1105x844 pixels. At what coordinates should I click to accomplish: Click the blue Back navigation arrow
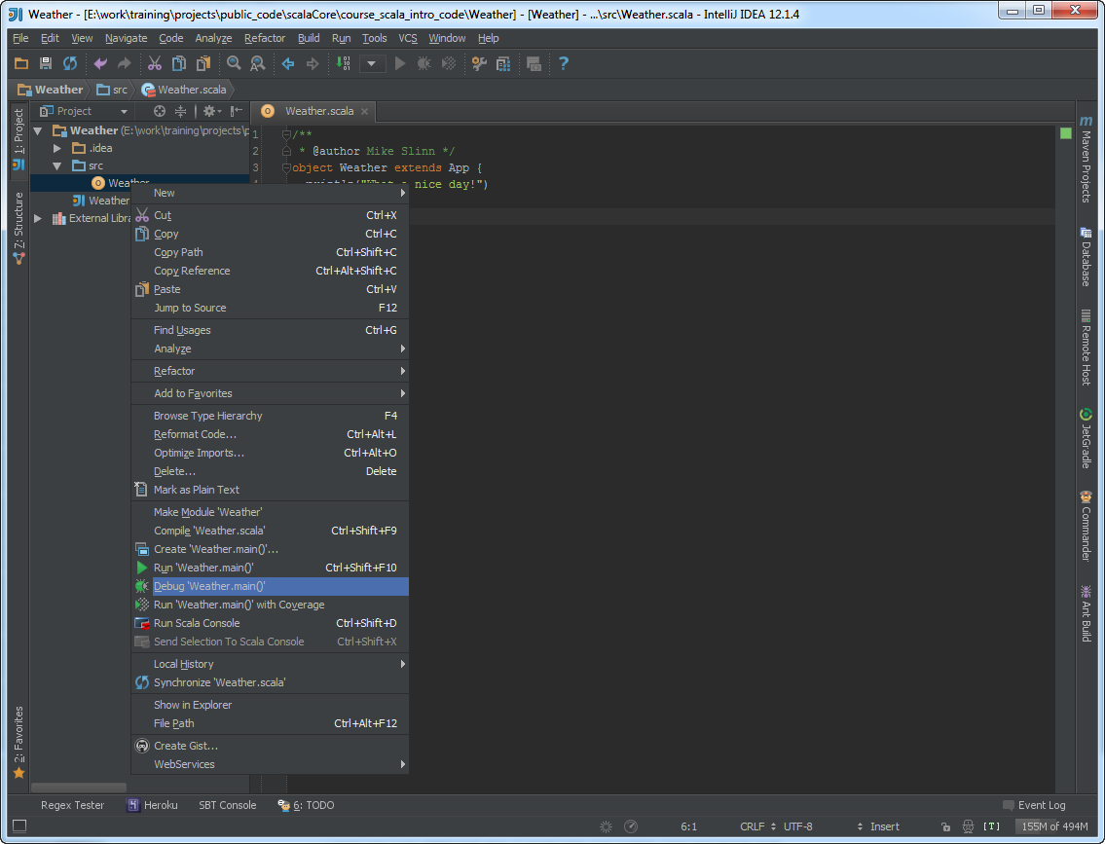288,63
